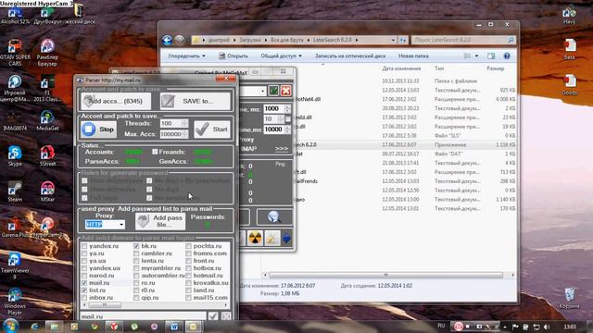Click the Размер column header
The width and height of the screenshot is (593, 333).
point(495,68)
